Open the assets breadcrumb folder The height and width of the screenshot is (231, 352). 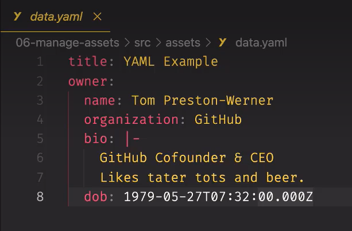coord(183,42)
